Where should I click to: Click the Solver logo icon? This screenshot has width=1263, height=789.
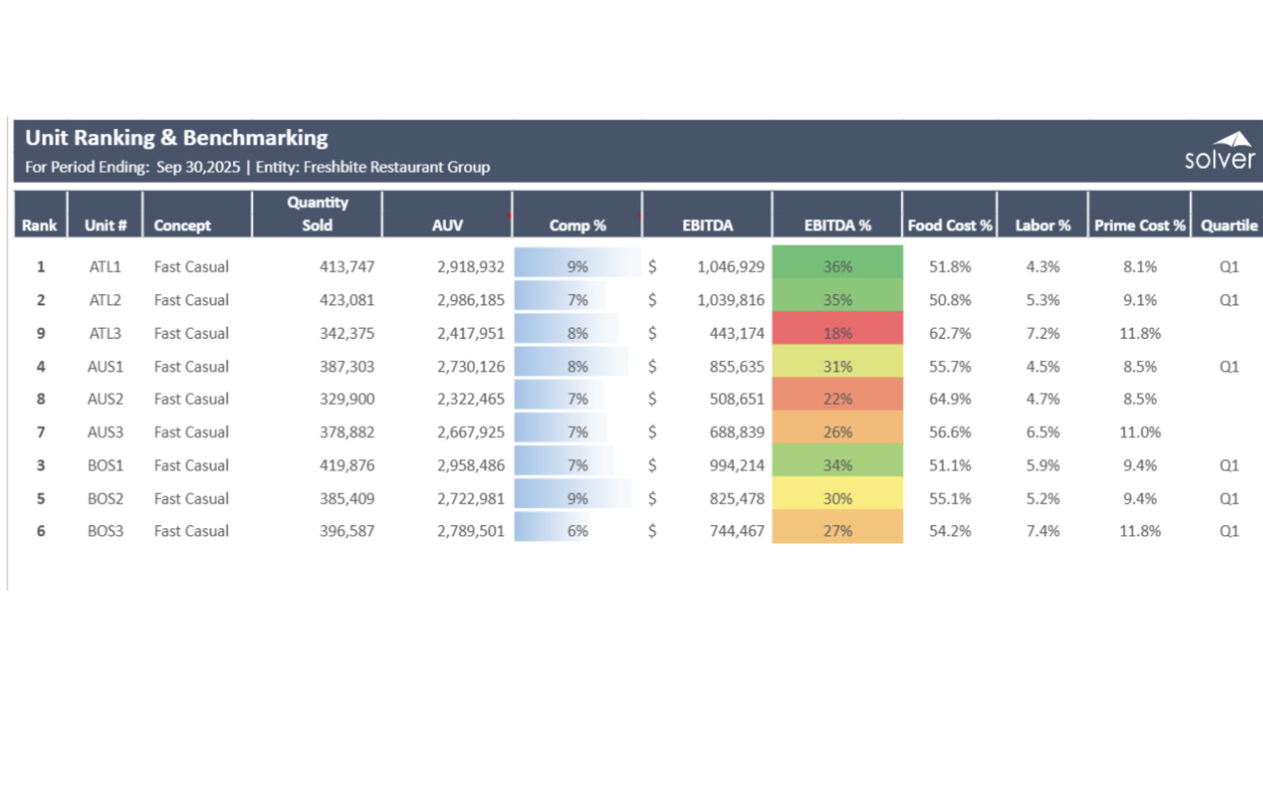click(x=1220, y=151)
